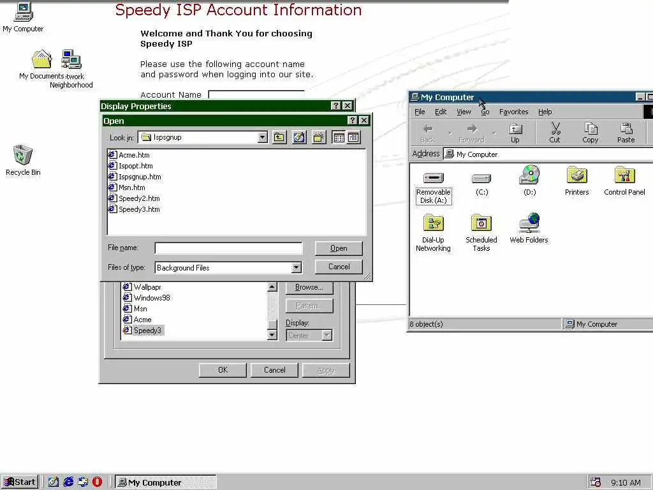Click the Cut toolbar button in My Computer
The image size is (653, 490).
(555, 133)
